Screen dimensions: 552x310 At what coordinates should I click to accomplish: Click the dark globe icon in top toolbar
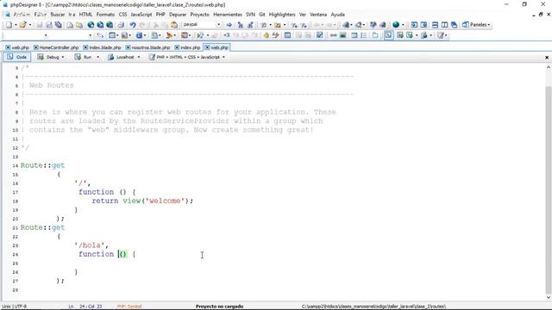click(x=396, y=25)
